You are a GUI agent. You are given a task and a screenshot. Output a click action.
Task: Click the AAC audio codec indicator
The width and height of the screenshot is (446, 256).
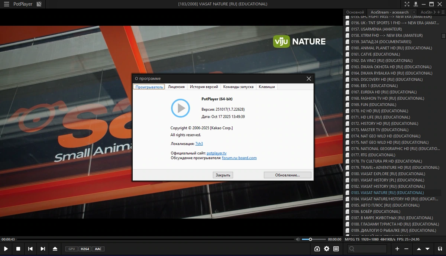coord(98,249)
